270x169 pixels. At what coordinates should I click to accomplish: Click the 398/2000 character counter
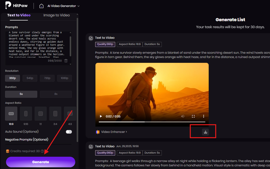[55, 61]
